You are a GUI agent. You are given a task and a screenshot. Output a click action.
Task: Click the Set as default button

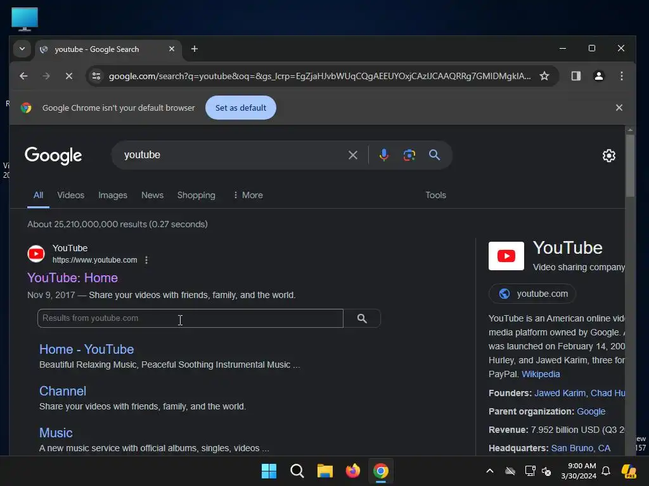(x=240, y=108)
